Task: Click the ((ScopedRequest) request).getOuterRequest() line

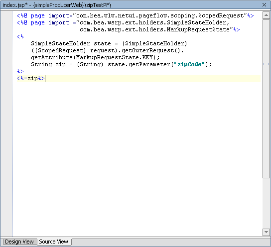Action: click(107, 50)
